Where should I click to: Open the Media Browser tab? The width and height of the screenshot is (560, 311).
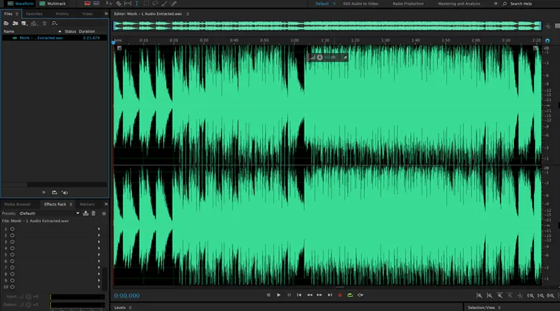[17, 204]
